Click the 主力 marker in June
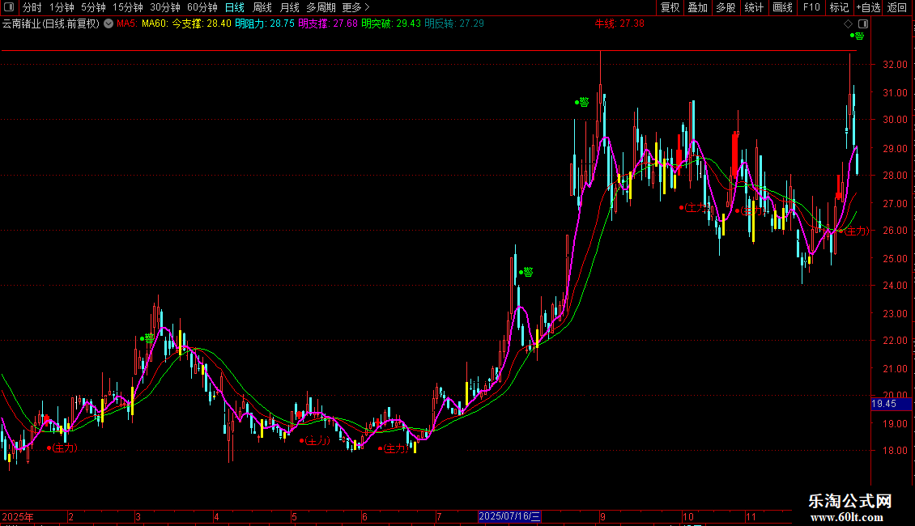 coord(394,448)
